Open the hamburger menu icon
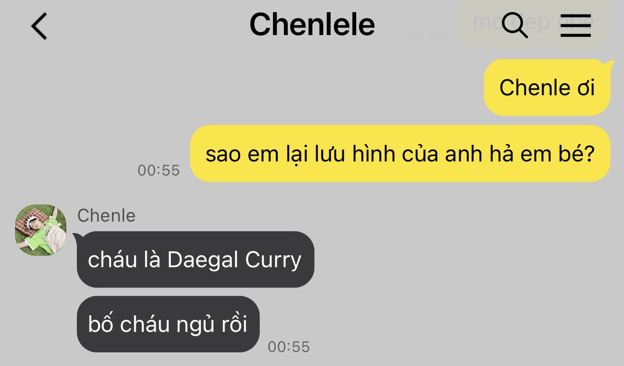Viewport: 624px width, 366px height. click(575, 25)
